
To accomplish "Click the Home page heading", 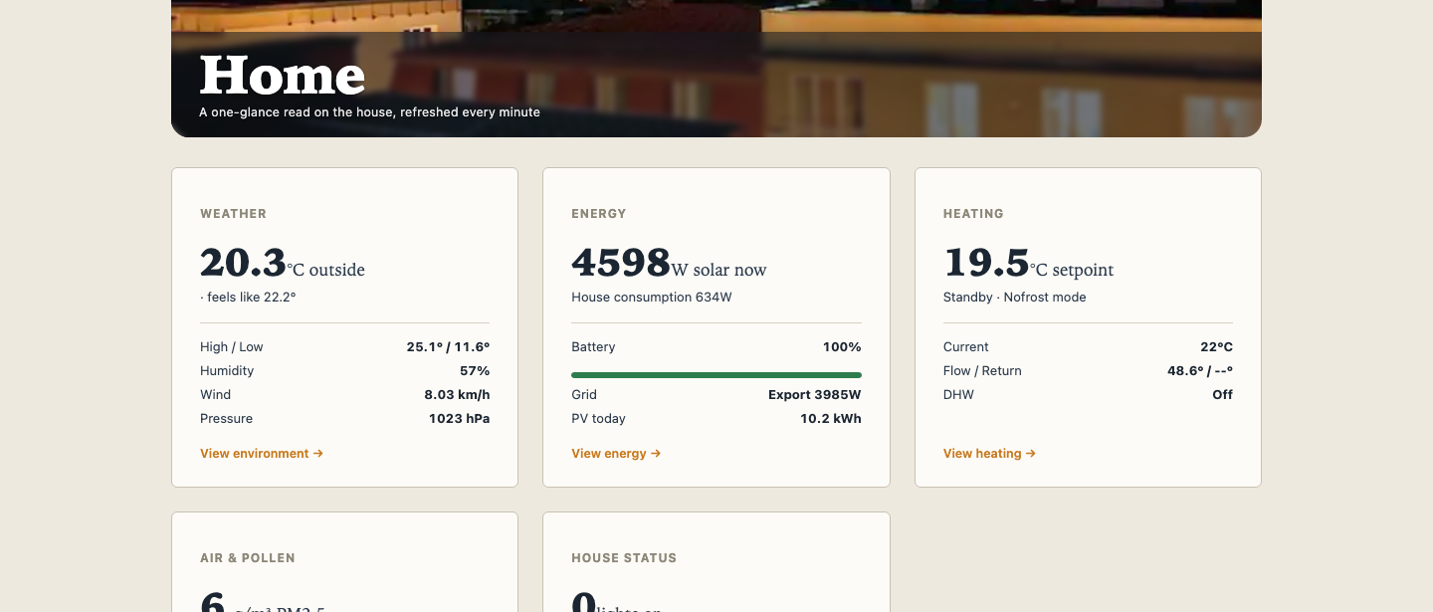I will coord(283,76).
